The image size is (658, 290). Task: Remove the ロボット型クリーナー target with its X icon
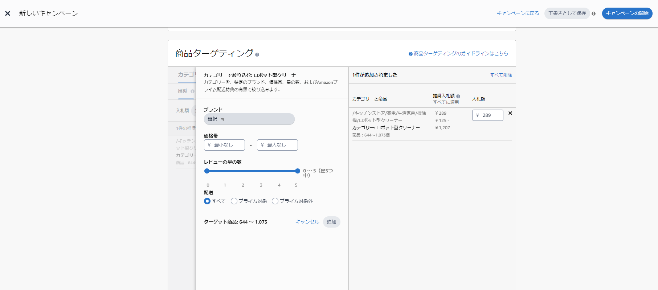(x=510, y=113)
